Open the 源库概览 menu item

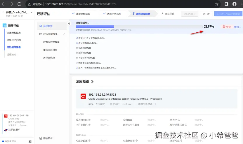52,26
